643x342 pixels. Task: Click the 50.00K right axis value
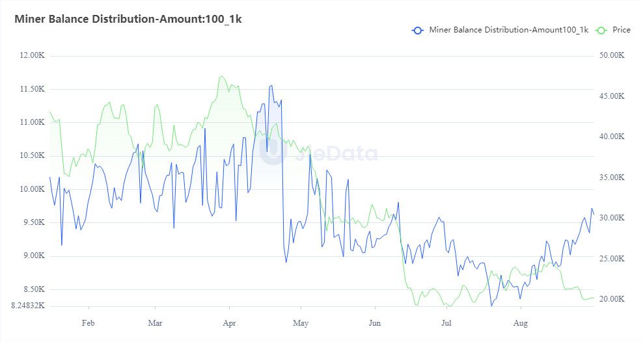click(612, 55)
